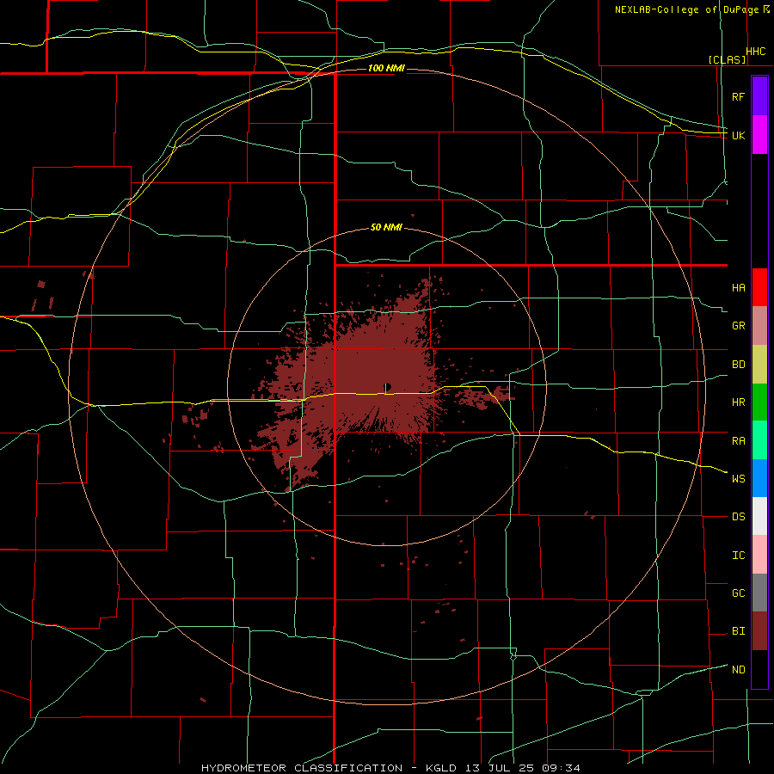
Task: Click the 'DS' legend label
Action: [738, 517]
